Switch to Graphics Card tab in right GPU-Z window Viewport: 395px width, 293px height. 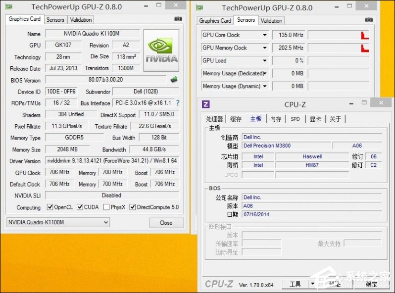pyautogui.click(x=215, y=21)
